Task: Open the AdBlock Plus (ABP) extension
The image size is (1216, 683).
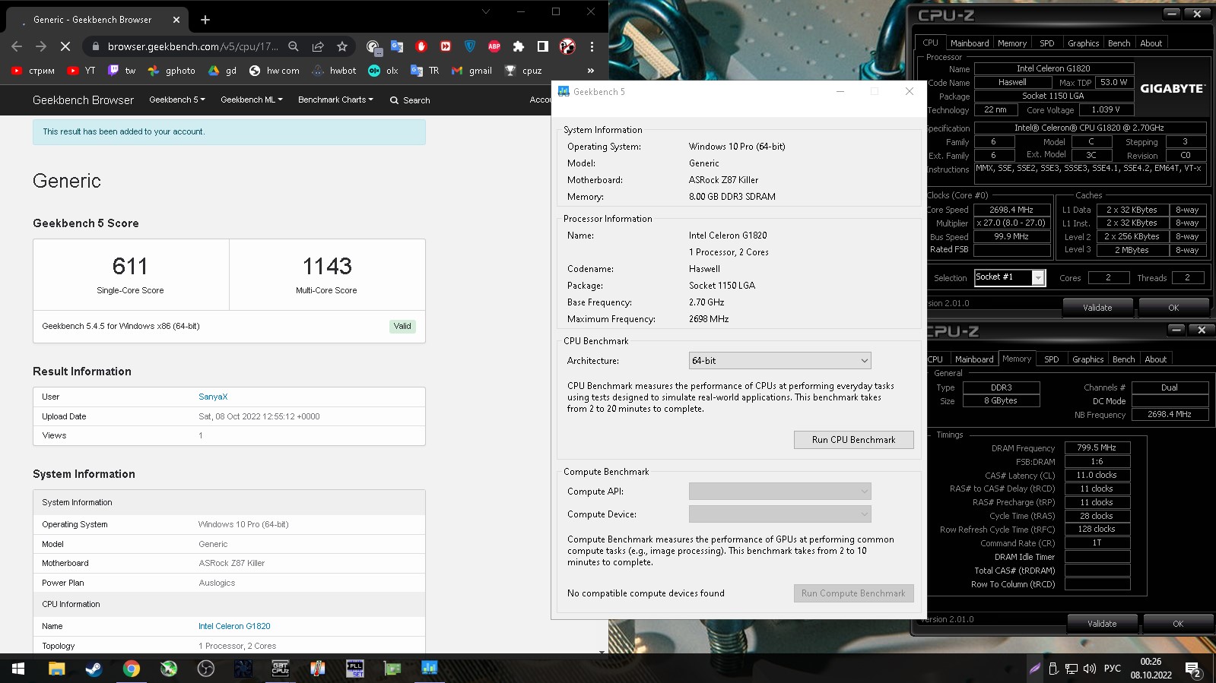Action: point(494,46)
